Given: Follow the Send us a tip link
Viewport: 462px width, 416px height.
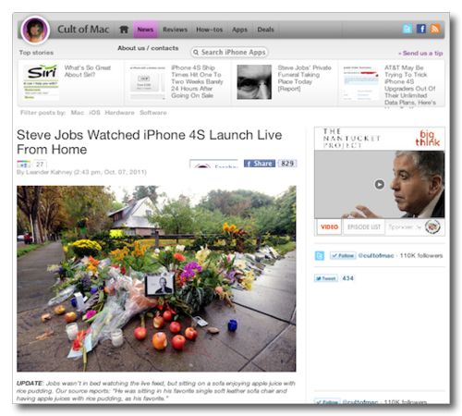Looking at the screenshot, I should point(420,53).
